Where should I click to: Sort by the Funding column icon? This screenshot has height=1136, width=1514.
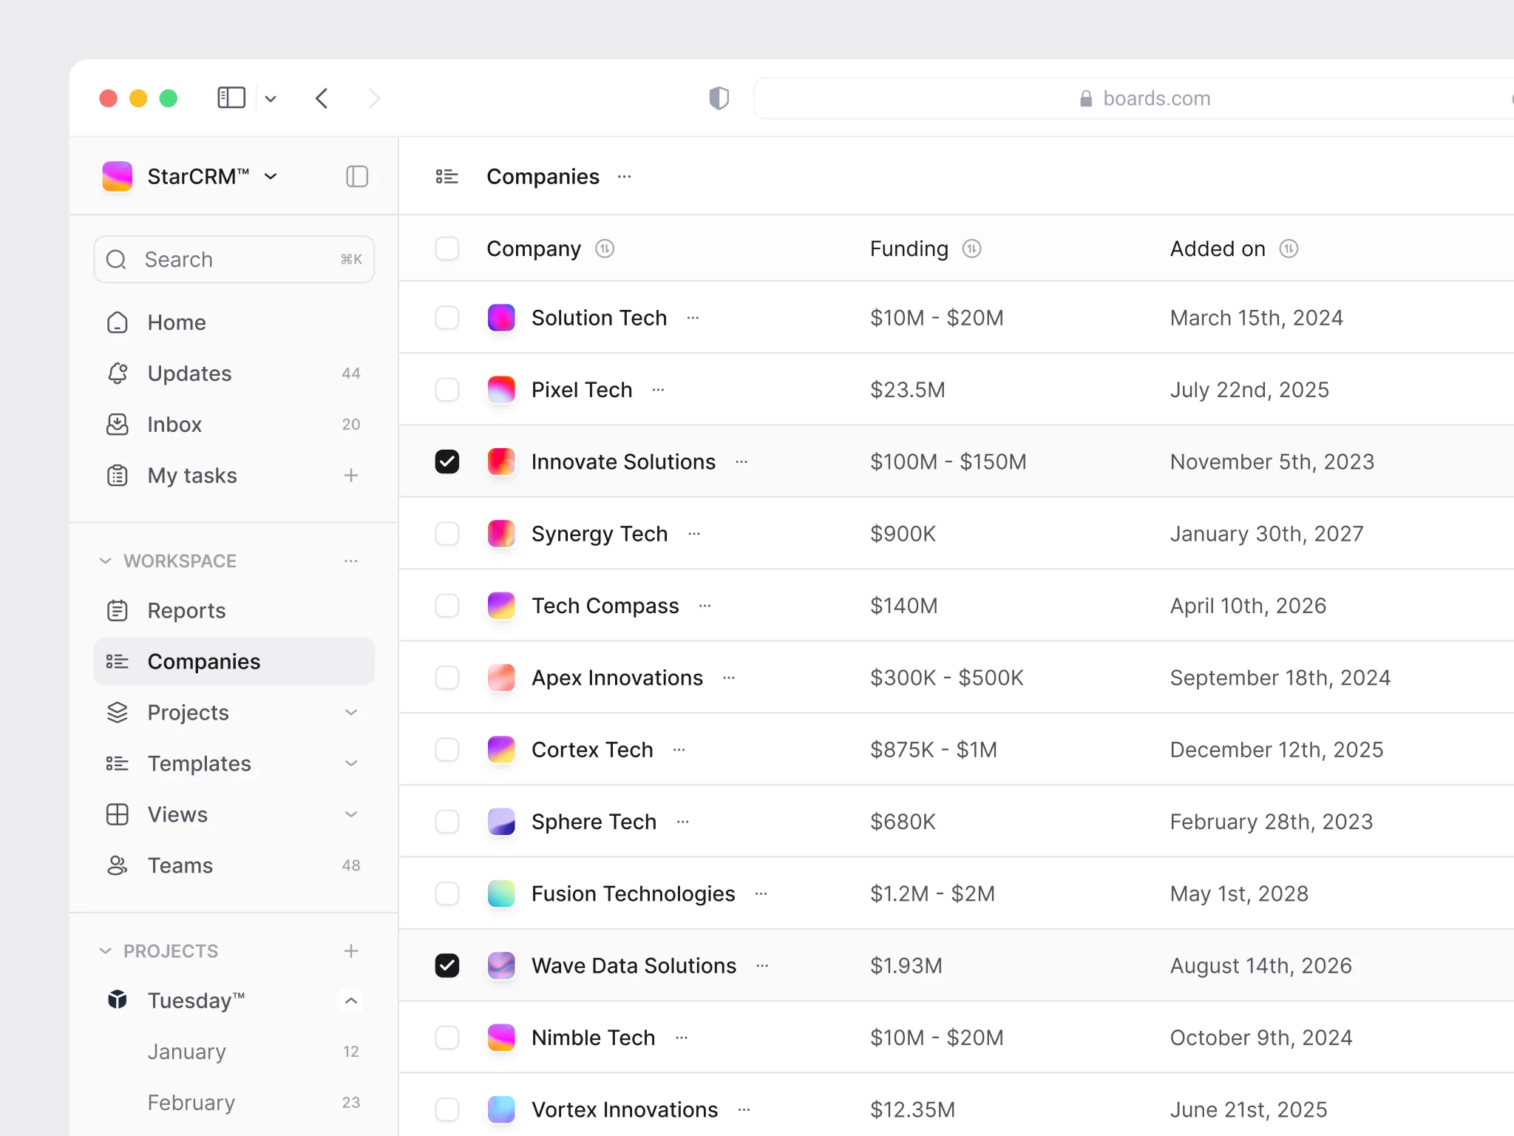click(971, 248)
